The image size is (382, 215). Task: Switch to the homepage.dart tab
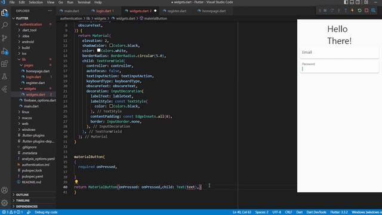point(214,11)
